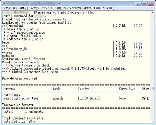Click the 'Arch' column header

click(x=56, y=88)
